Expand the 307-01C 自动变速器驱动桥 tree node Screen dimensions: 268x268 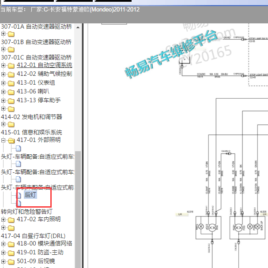click(3, 49)
